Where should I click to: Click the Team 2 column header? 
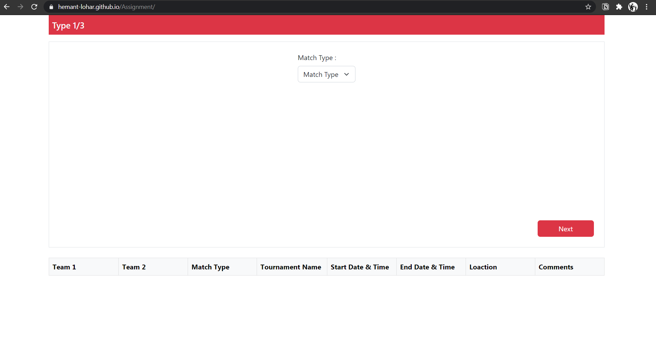point(153,267)
